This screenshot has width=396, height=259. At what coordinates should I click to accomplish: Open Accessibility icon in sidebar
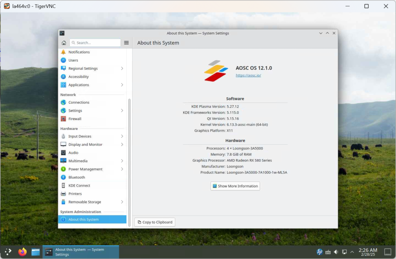click(x=64, y=77)
